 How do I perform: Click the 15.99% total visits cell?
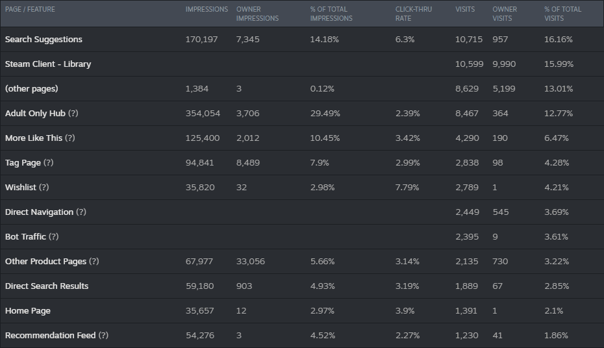coord(559,64)
